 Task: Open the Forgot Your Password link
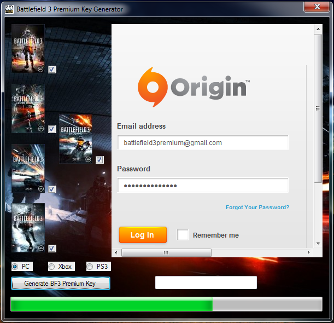[x=257, y=207]
